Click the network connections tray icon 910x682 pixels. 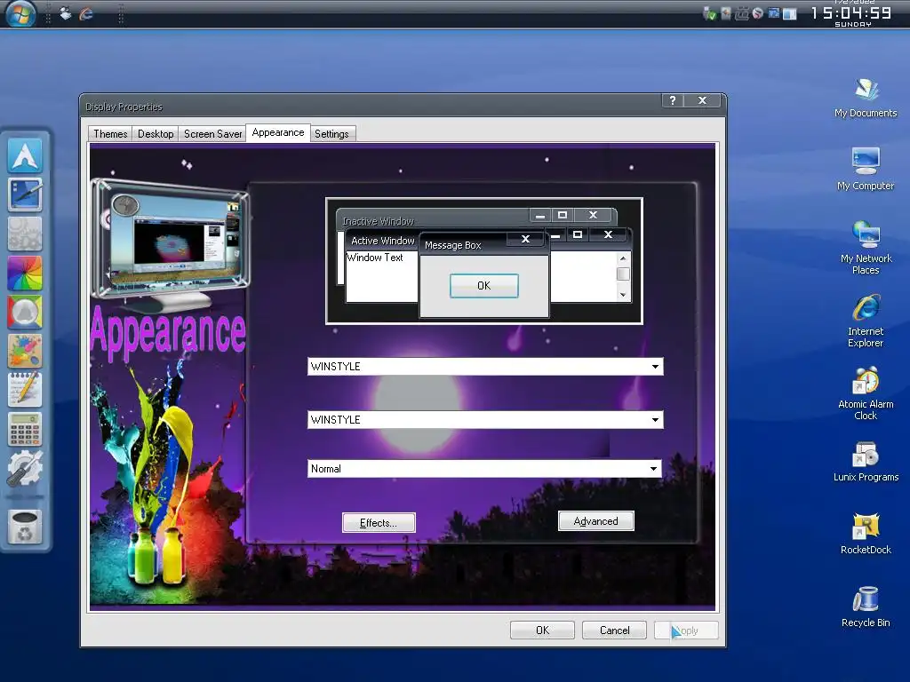coord(741,13)
